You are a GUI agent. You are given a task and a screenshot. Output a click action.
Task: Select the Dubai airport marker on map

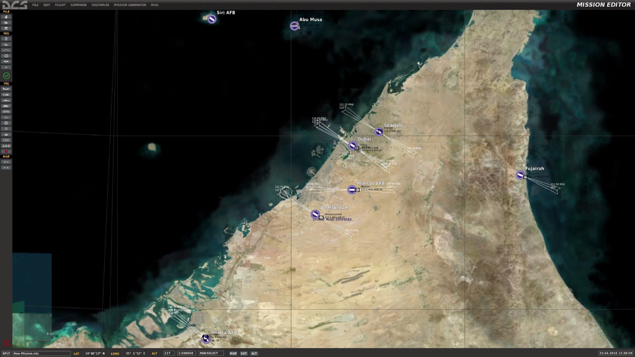353,146
